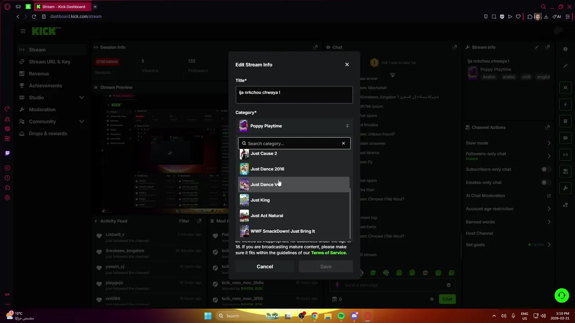575x323 pixels.
Task: Click the Twitch icon in Opera sidebar
Action: pos(7,153)
